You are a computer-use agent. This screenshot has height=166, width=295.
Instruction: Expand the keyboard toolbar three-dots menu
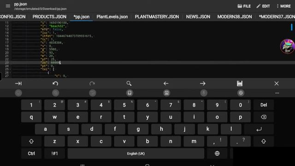coord(277,93)
